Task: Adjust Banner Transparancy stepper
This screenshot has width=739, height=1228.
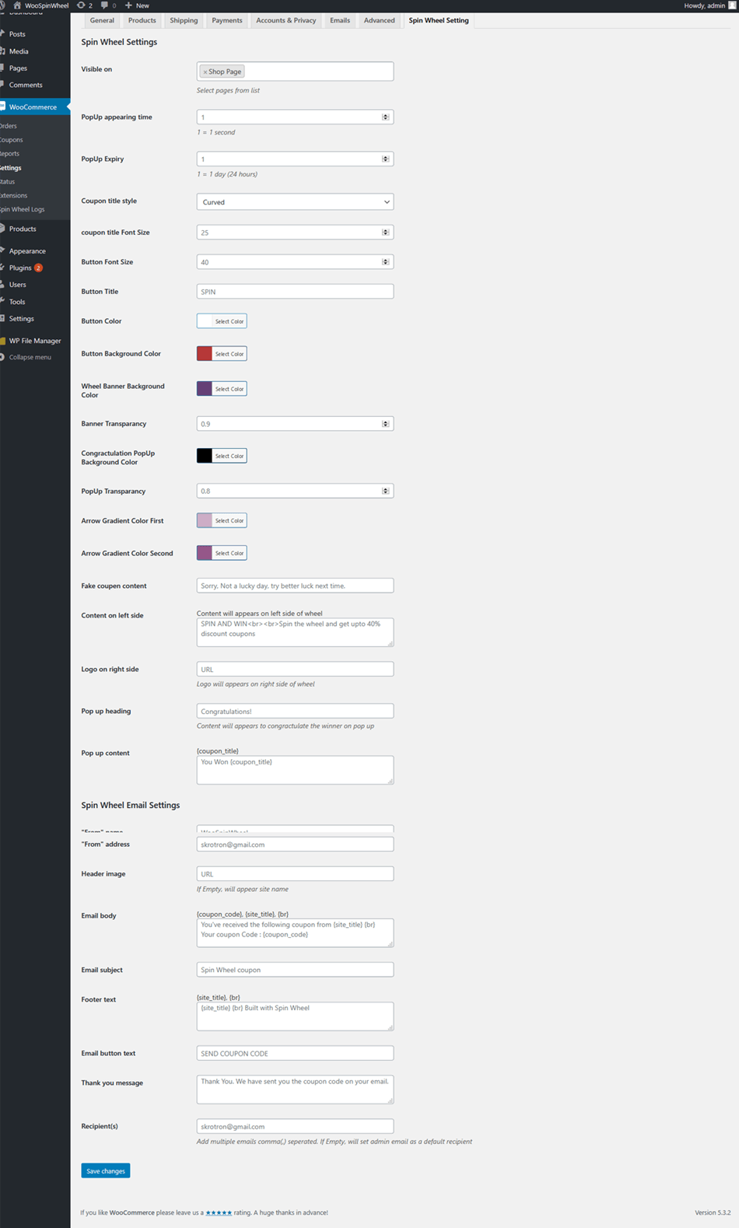Action: coord(385,424)
